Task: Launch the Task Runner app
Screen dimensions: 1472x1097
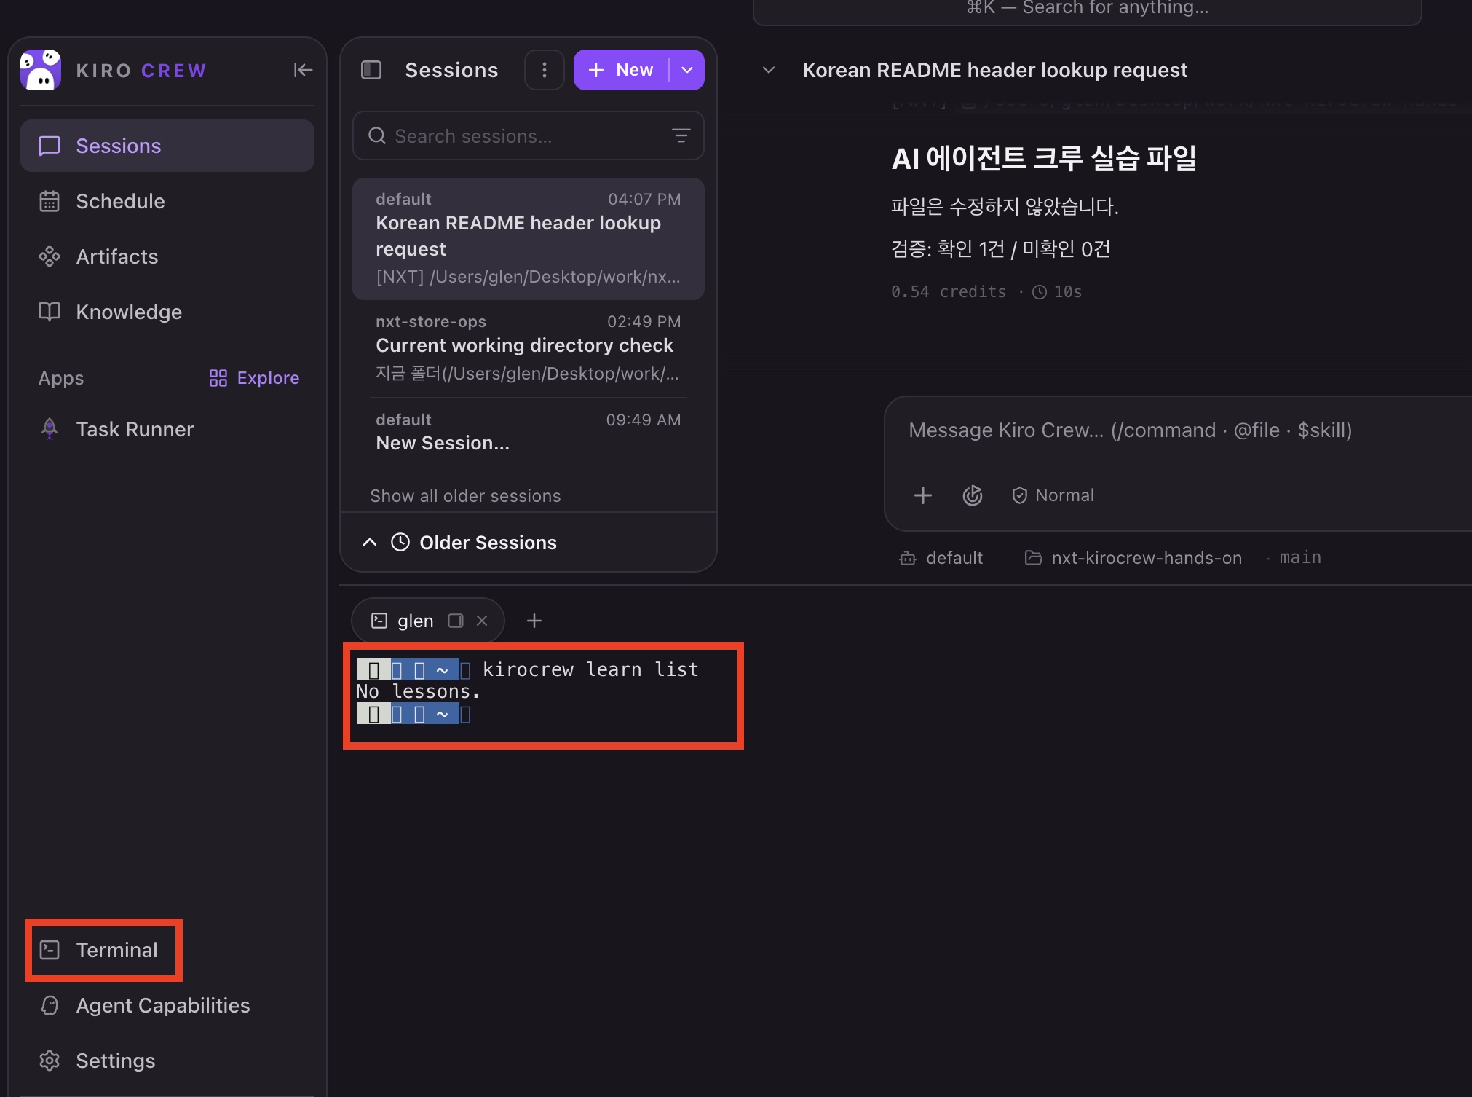Action: point(167,429)
